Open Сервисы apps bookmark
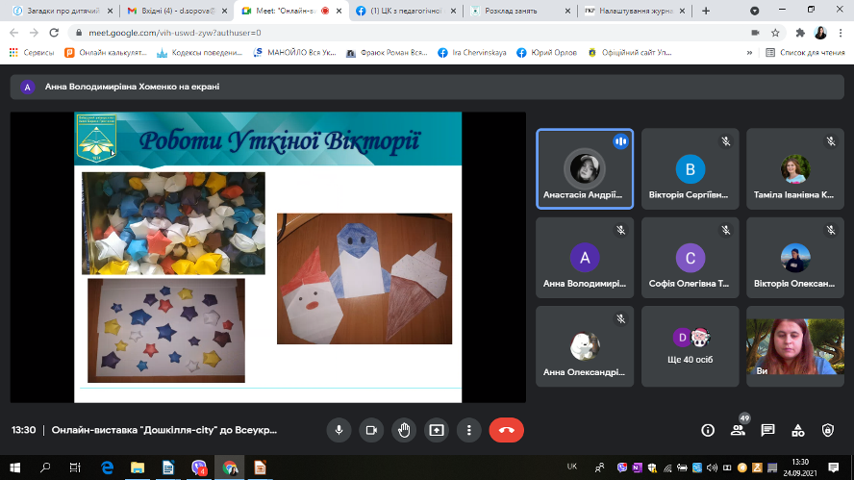 pyautogui.click(x=32, y=53)
